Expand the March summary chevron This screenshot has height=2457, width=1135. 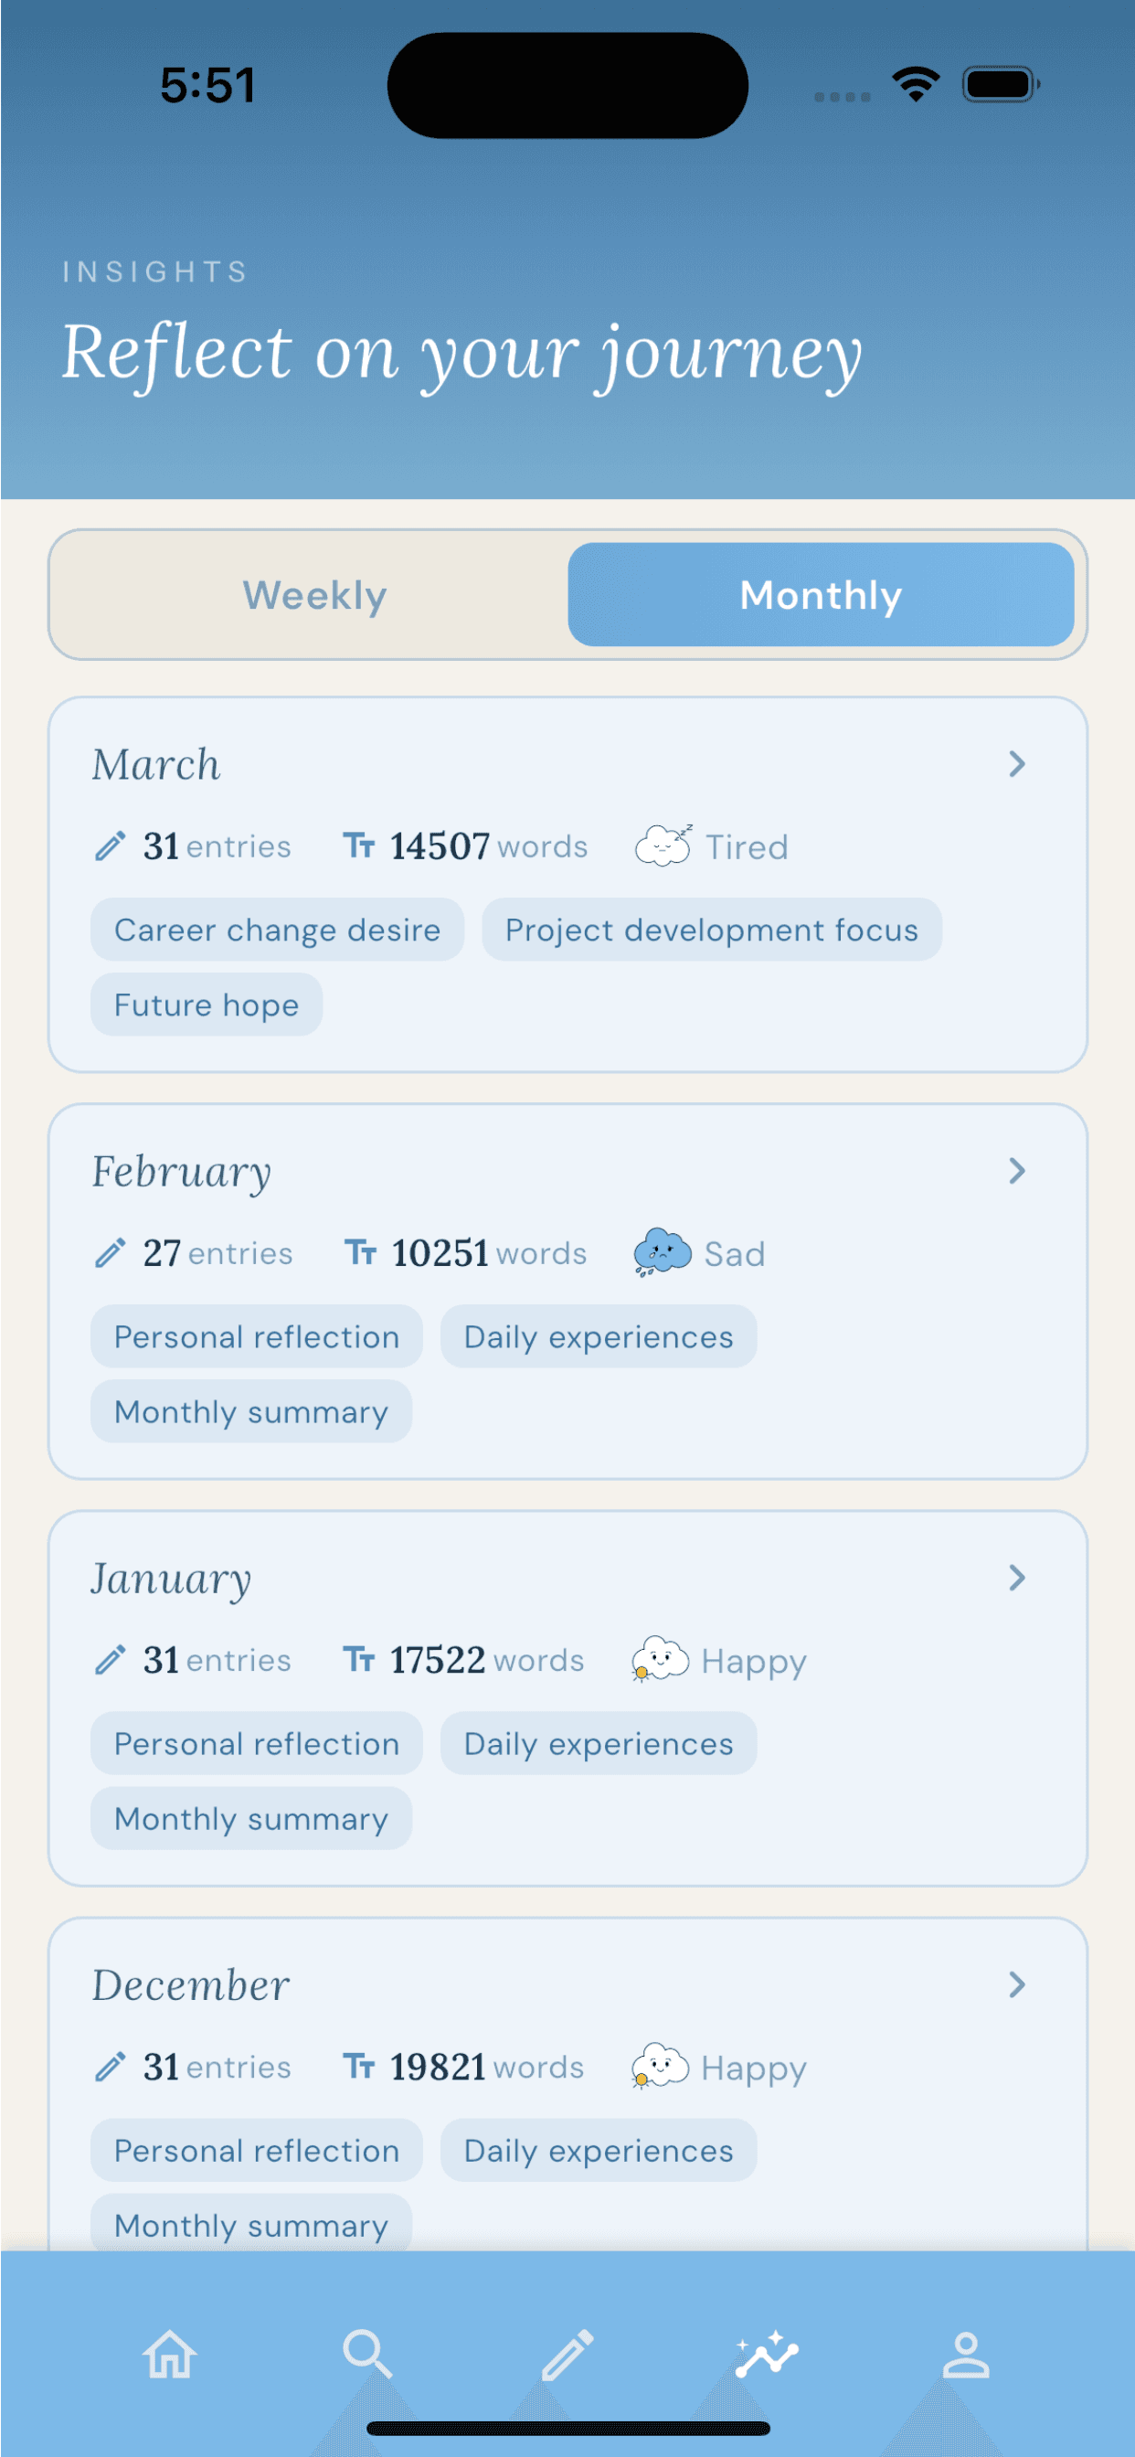[x=1017, y=764]
